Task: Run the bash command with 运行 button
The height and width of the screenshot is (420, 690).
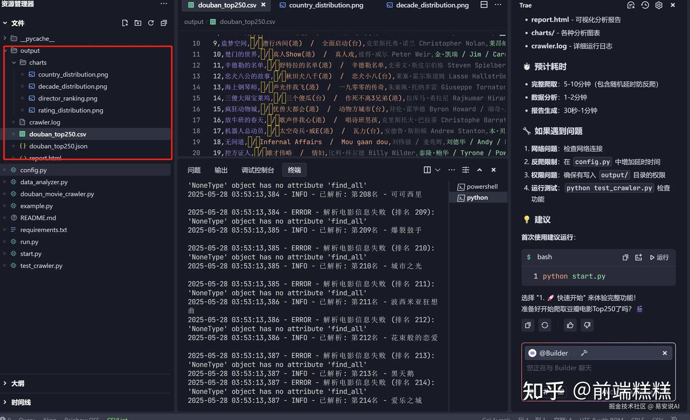Action: tap(659, 258)
